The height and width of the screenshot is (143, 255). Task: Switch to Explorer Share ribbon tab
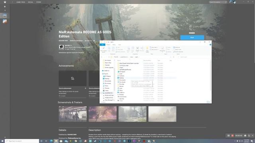point(114,44)
